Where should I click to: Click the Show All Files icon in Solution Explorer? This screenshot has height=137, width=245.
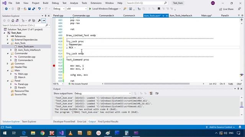[x=33, y=21]
